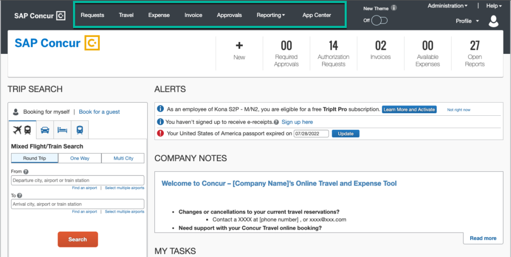Click the orange Search button

click(77, 240)
